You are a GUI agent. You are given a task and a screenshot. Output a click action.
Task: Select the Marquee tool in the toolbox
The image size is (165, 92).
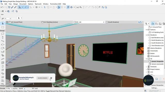point(3,27)
